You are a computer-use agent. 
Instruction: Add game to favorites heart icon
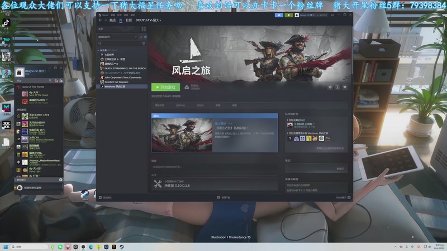[345, 87]
